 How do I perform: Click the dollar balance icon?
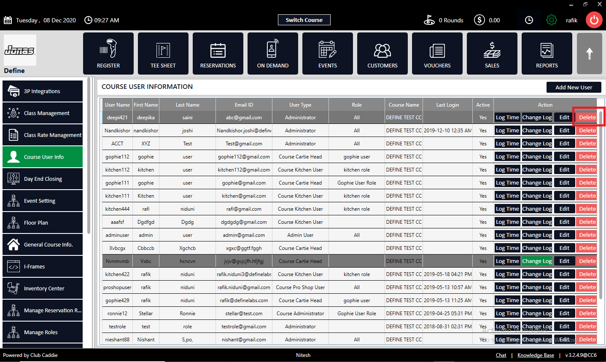pos(479,20)
